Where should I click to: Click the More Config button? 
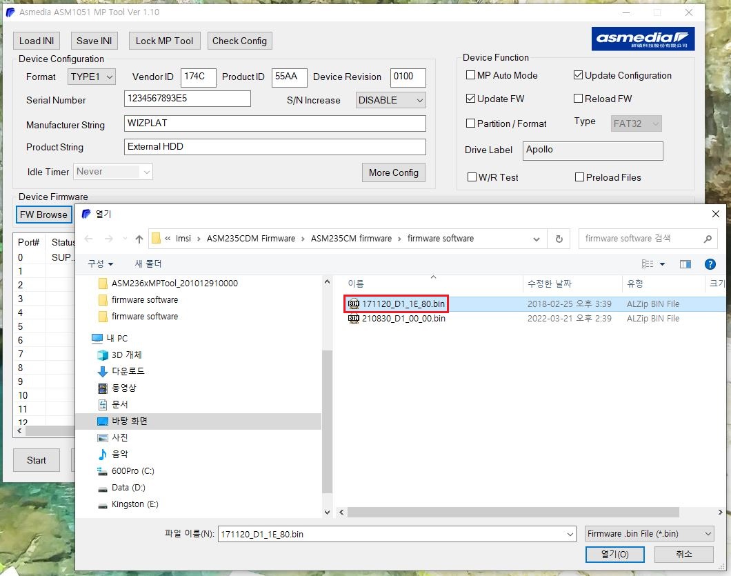tap(394, 172)
